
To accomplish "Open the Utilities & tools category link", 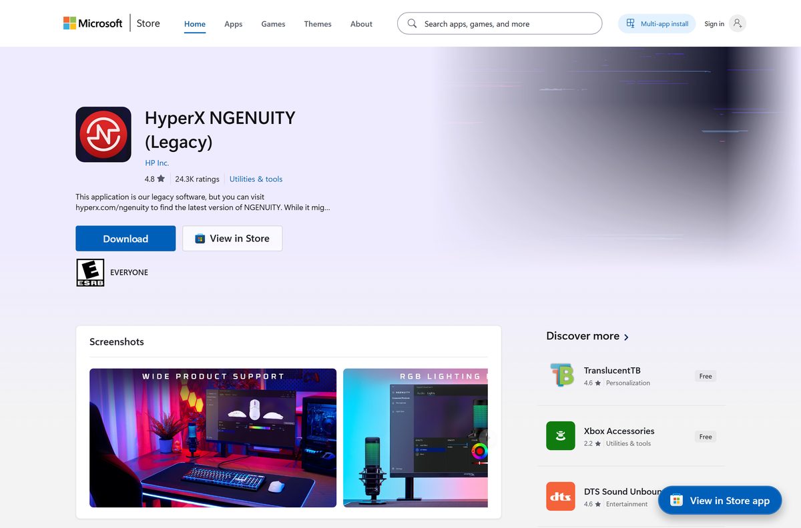I will [256, 179].
